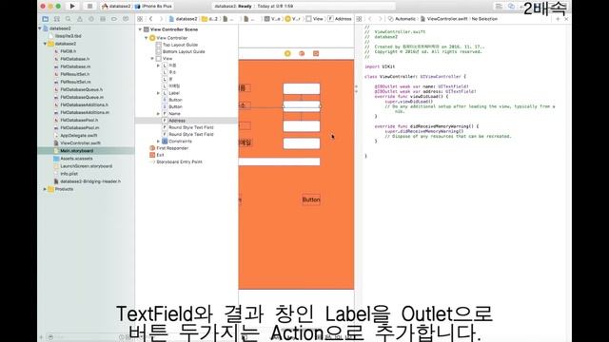Show the Project navigator
Image resolution: width=609 pixels, height=342 pixels.
(46, 19)
